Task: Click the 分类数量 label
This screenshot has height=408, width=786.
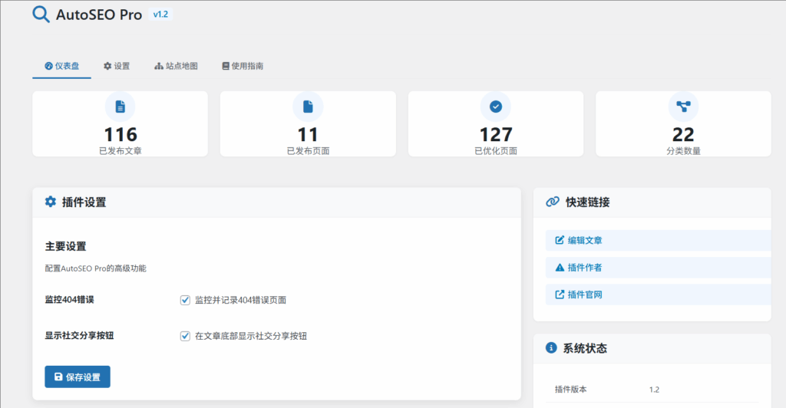Action: pyautogui.click(x=683, y=150)
